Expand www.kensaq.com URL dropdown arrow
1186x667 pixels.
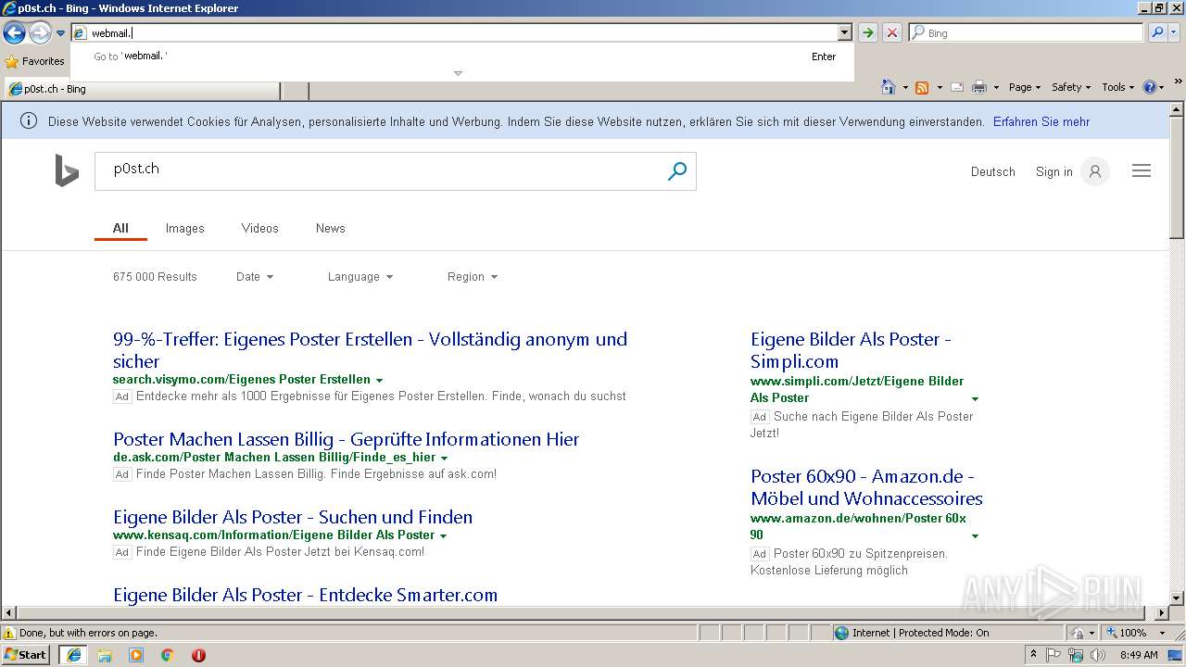point(443,535)
